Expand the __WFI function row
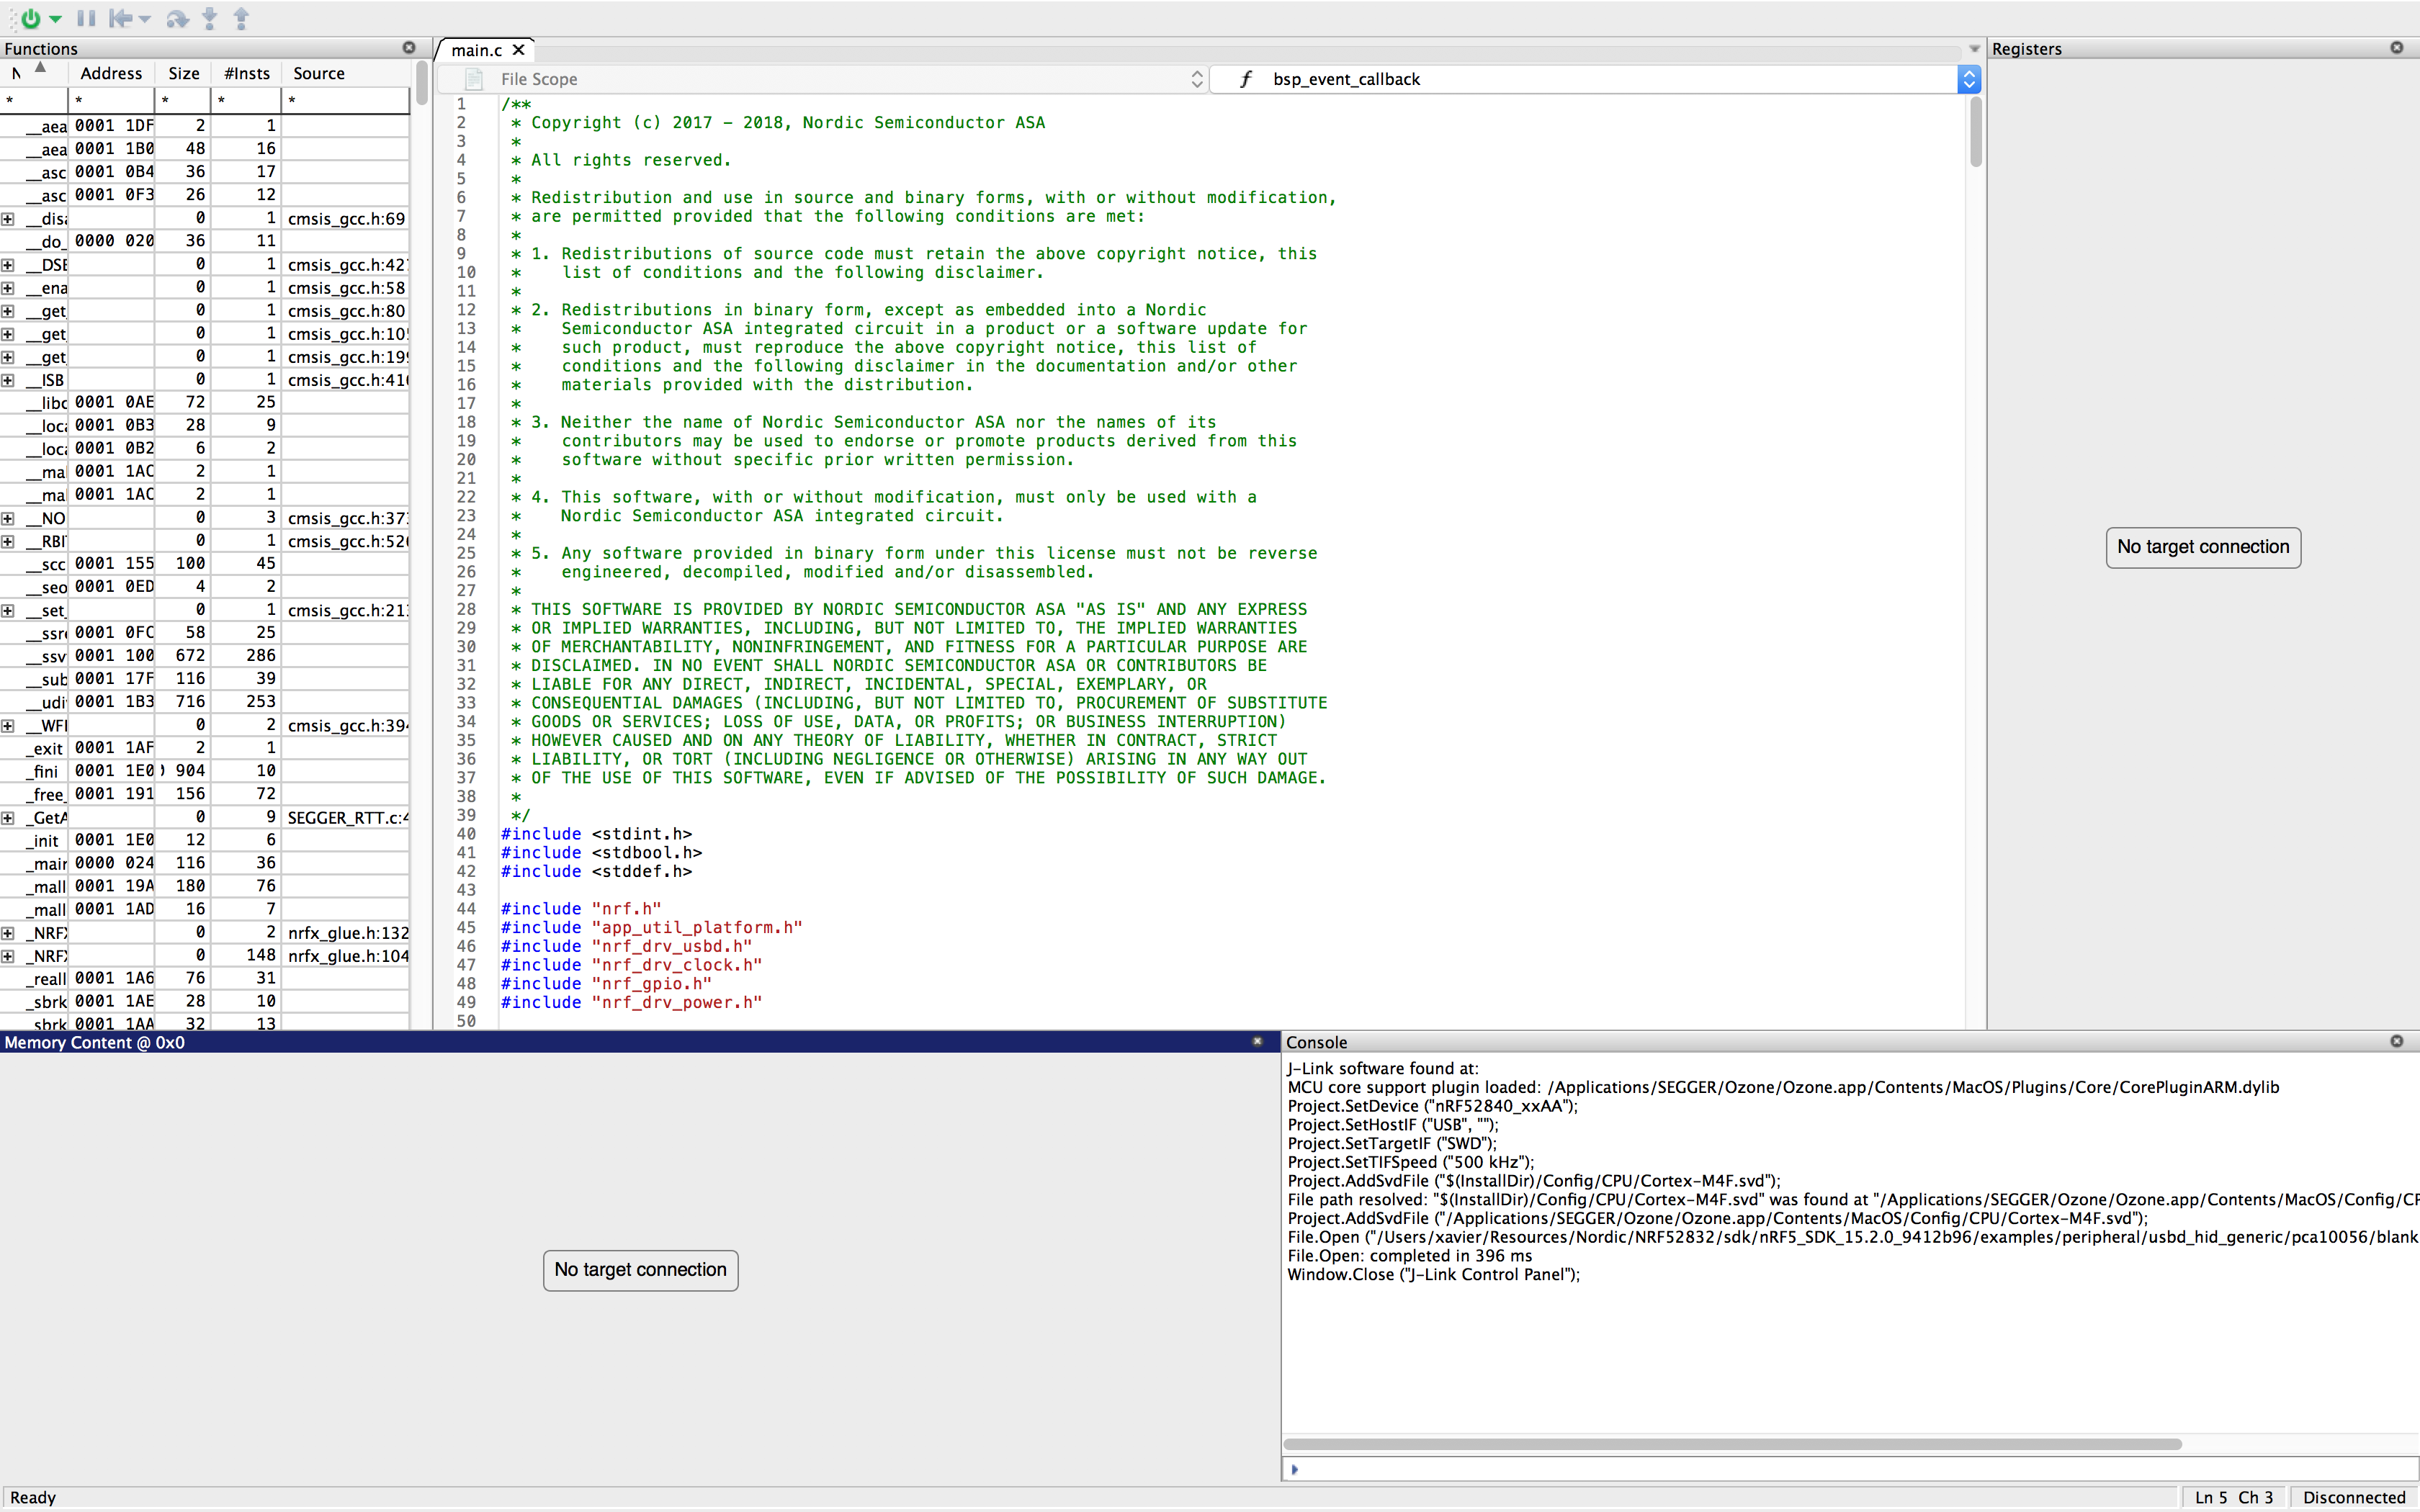 point(8,726)
